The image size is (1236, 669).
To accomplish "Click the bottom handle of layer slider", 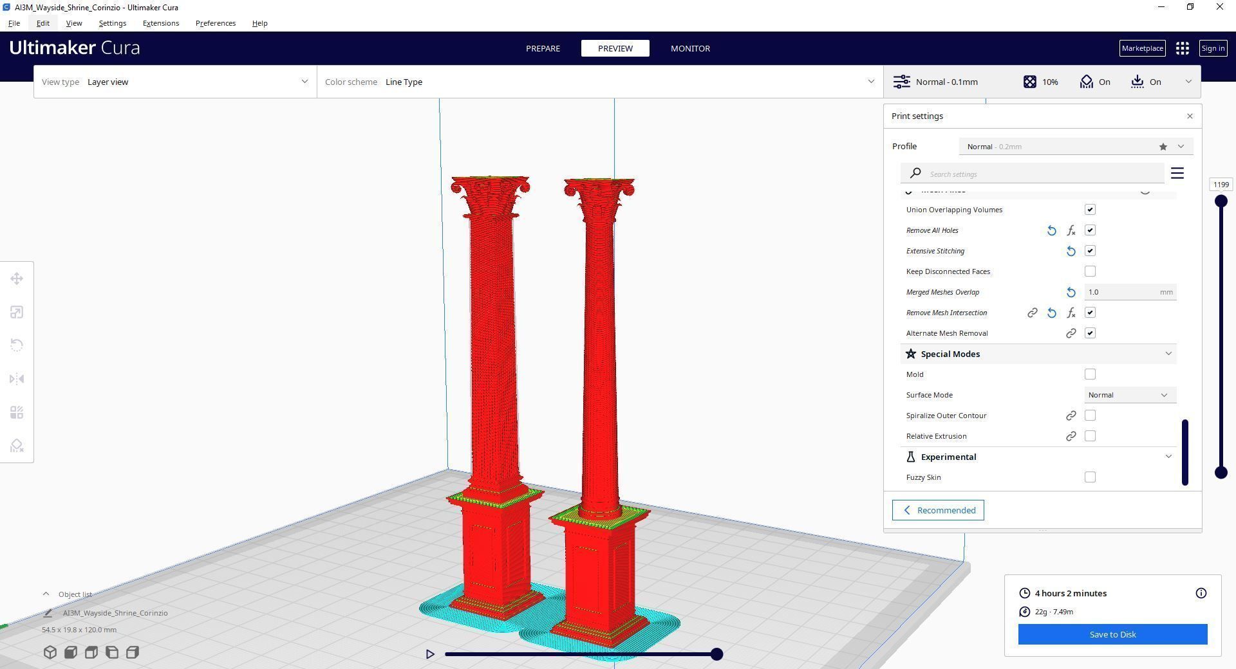I will (1221, 473).
